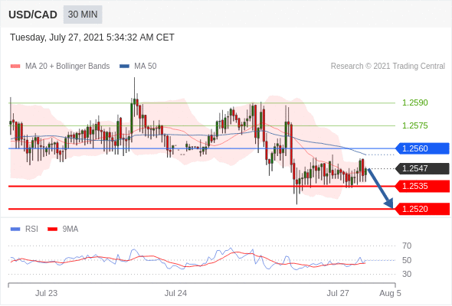Click the Research © 2021 Trading Central credit
The width and height of the screenshot is (452, 306).
(388, 67)
